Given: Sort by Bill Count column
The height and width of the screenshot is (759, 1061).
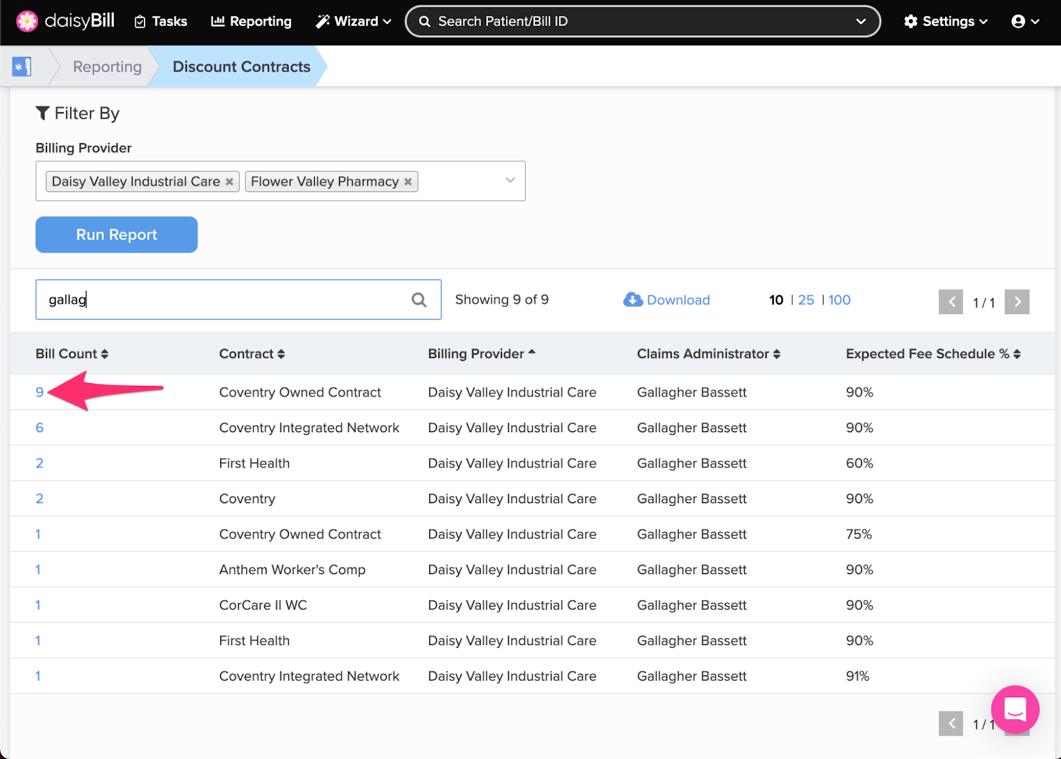Looking at the screenshot, I should click(x=72, y=354).
